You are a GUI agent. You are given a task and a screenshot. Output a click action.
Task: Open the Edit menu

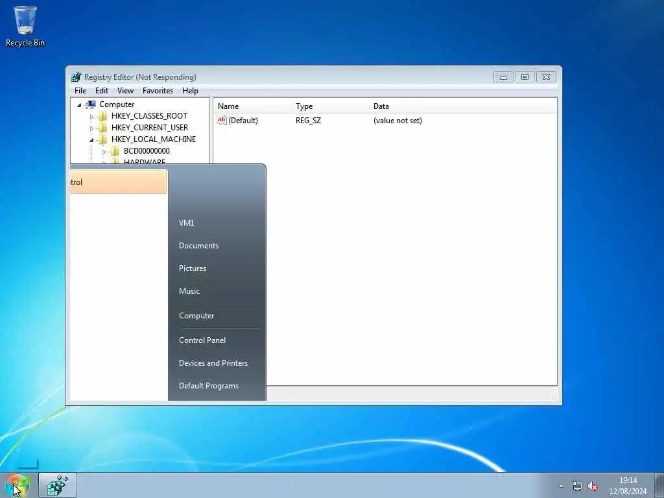(102, 91)
